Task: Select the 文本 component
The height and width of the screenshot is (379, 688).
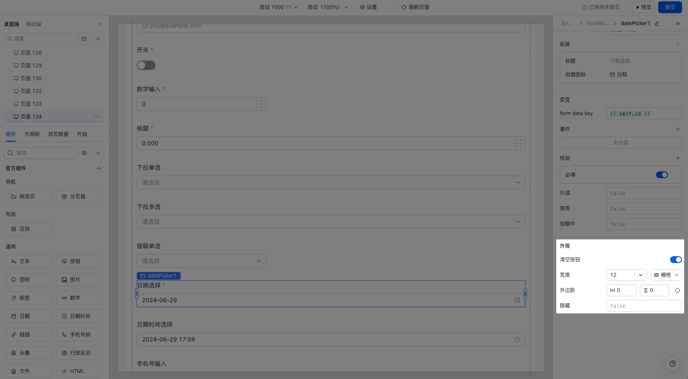Action: [x=29, y=261]
